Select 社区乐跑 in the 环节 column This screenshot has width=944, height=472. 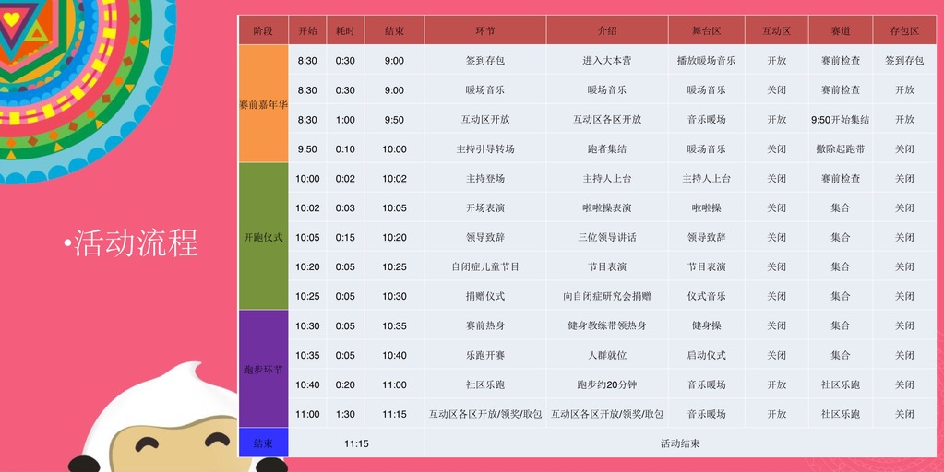(485, 384)
